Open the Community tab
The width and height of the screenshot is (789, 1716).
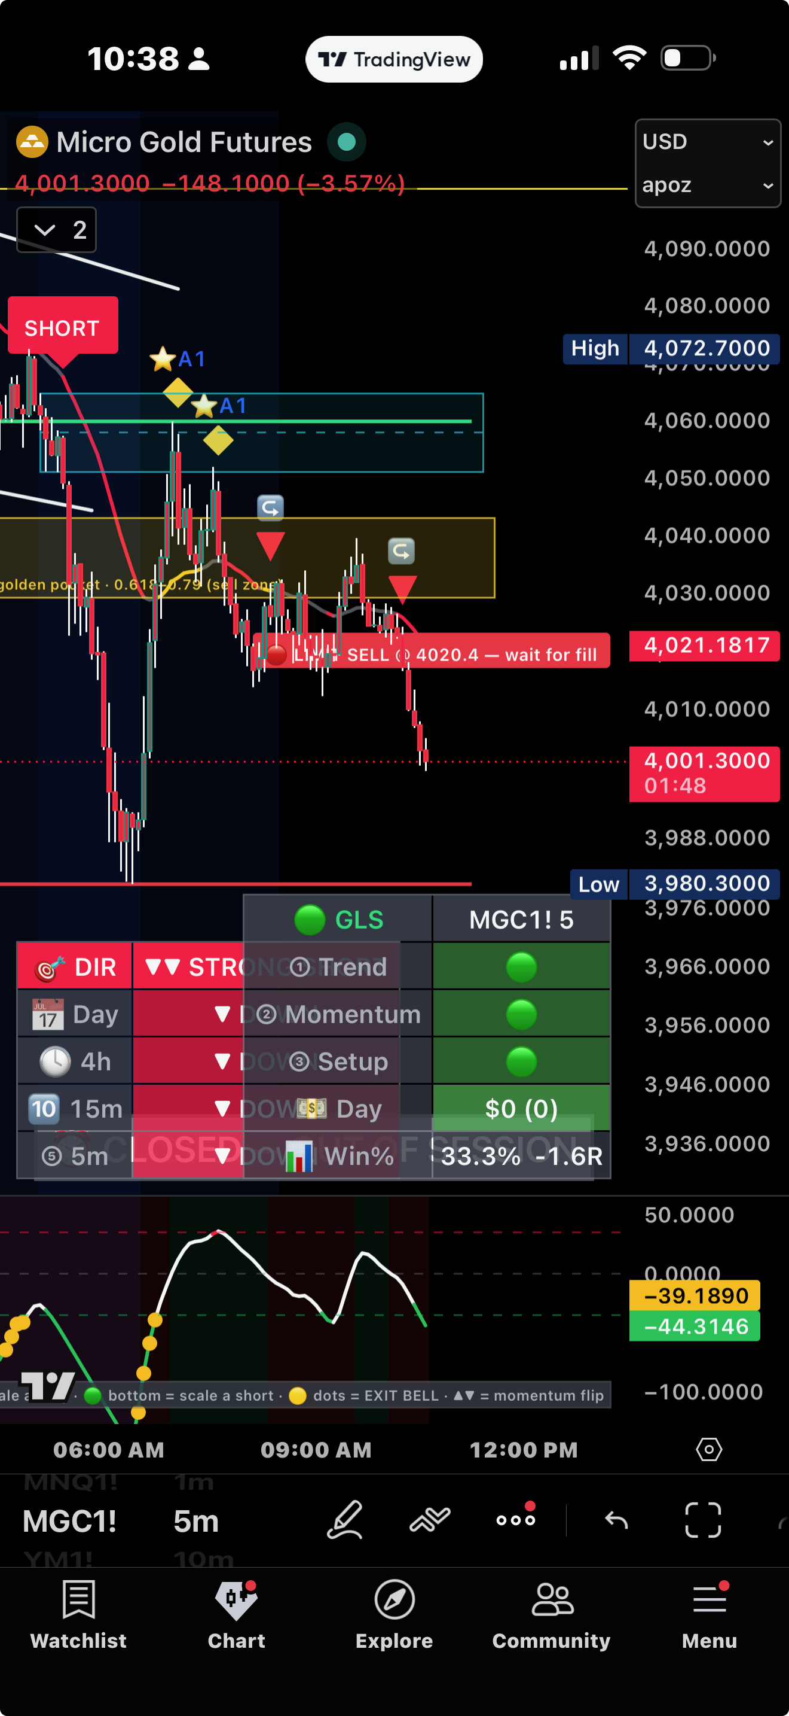(552, 1614)
